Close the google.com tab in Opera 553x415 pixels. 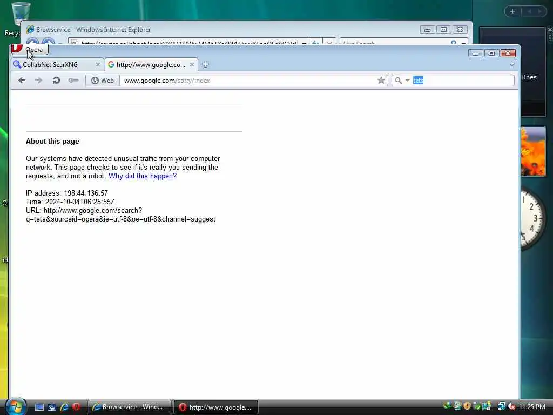[x=192, y=65]
